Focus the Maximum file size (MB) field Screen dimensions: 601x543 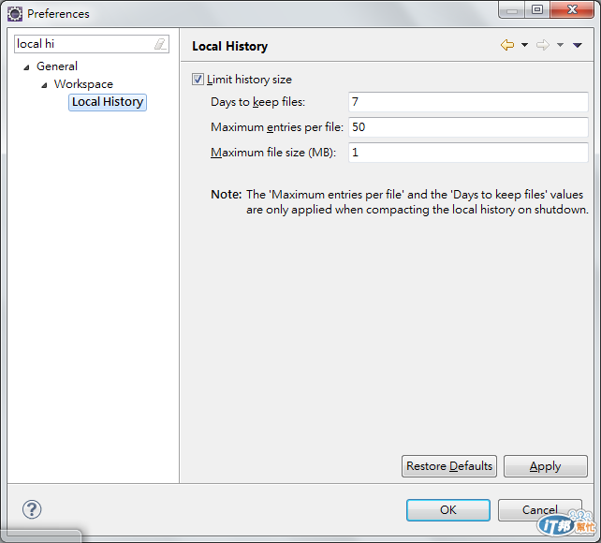(x=468, y=153)
